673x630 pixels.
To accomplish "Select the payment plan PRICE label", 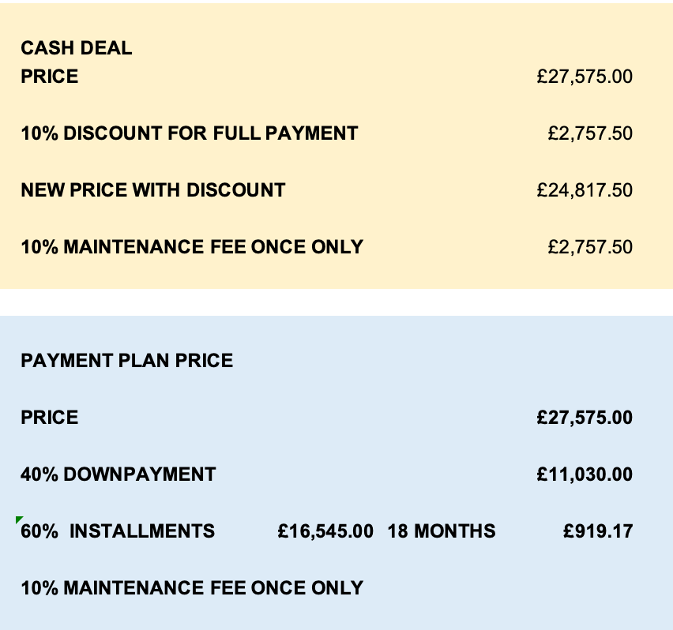I will (49, 418).
